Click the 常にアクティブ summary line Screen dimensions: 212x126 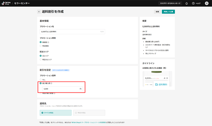pos(151,54)
